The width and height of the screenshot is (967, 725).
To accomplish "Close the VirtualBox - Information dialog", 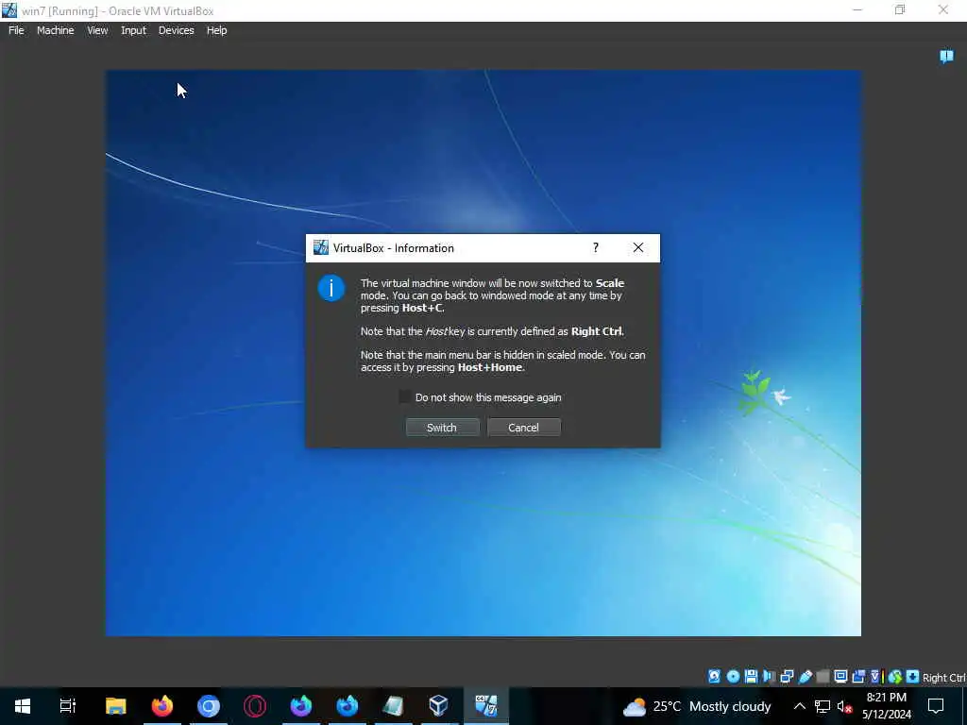I will [x=638, y=248].
